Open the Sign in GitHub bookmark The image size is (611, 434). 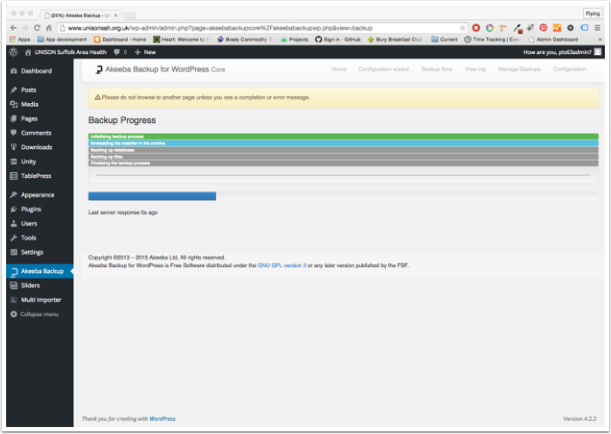pos(338,39)
